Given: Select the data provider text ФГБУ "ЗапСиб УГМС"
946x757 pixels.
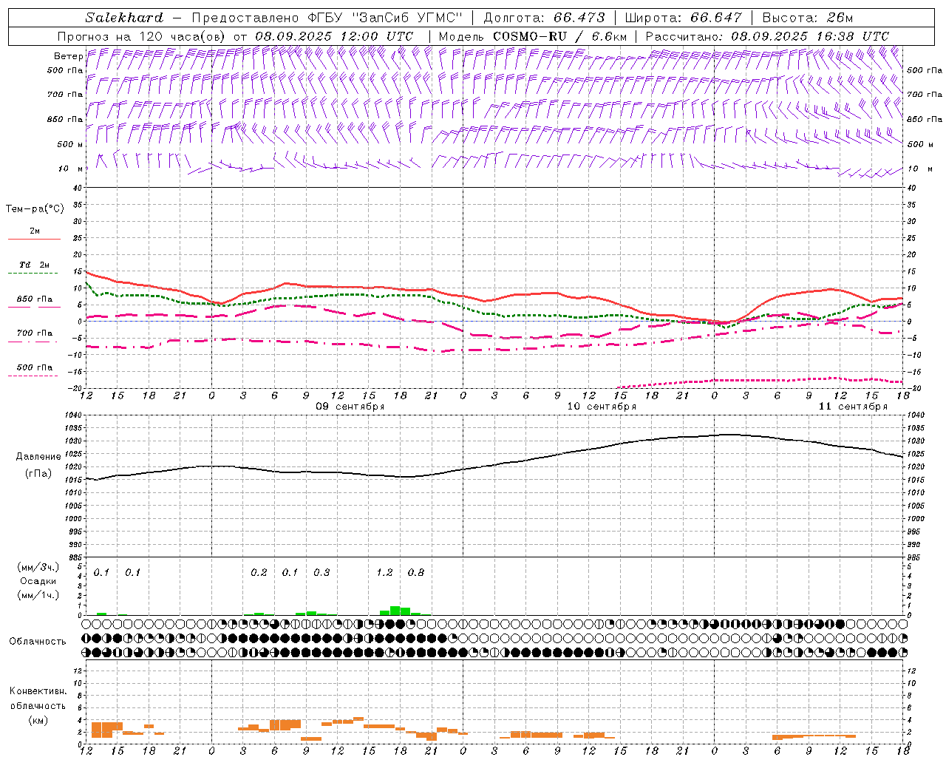Looking at the screenshot, I should [x=384, y=18].
